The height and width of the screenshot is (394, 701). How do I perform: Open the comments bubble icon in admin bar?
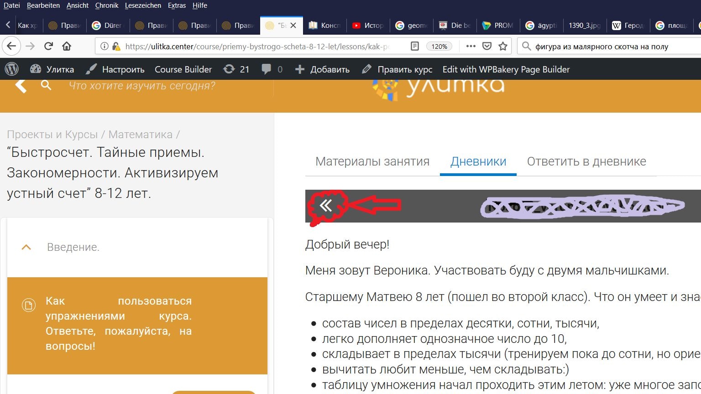(x=267, y=69)
